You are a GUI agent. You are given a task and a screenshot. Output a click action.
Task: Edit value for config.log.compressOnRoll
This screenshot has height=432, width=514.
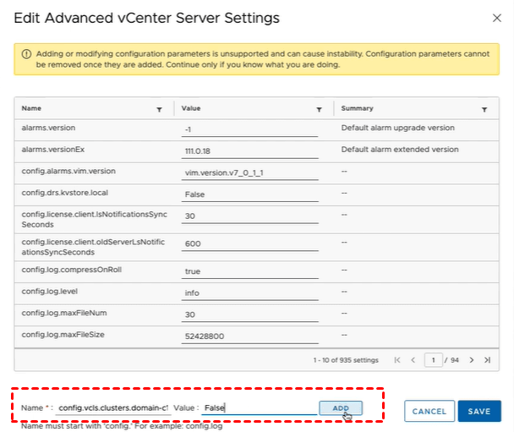pos(249,271)
